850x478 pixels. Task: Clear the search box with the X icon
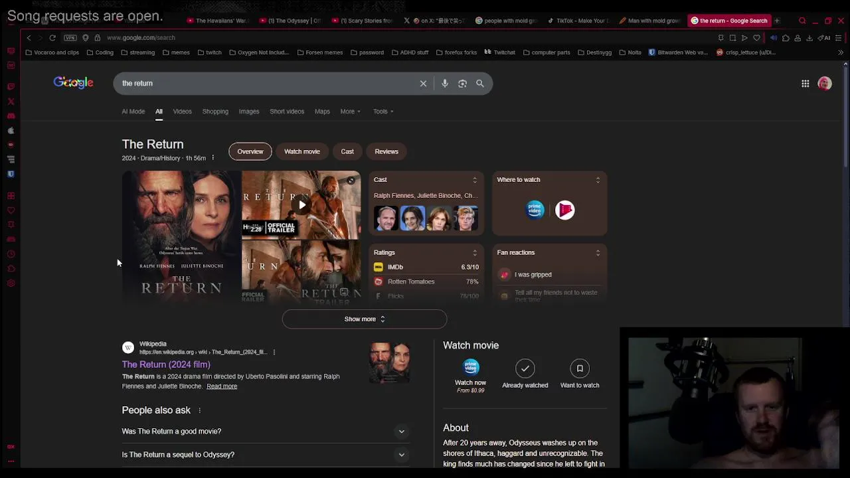423,84
